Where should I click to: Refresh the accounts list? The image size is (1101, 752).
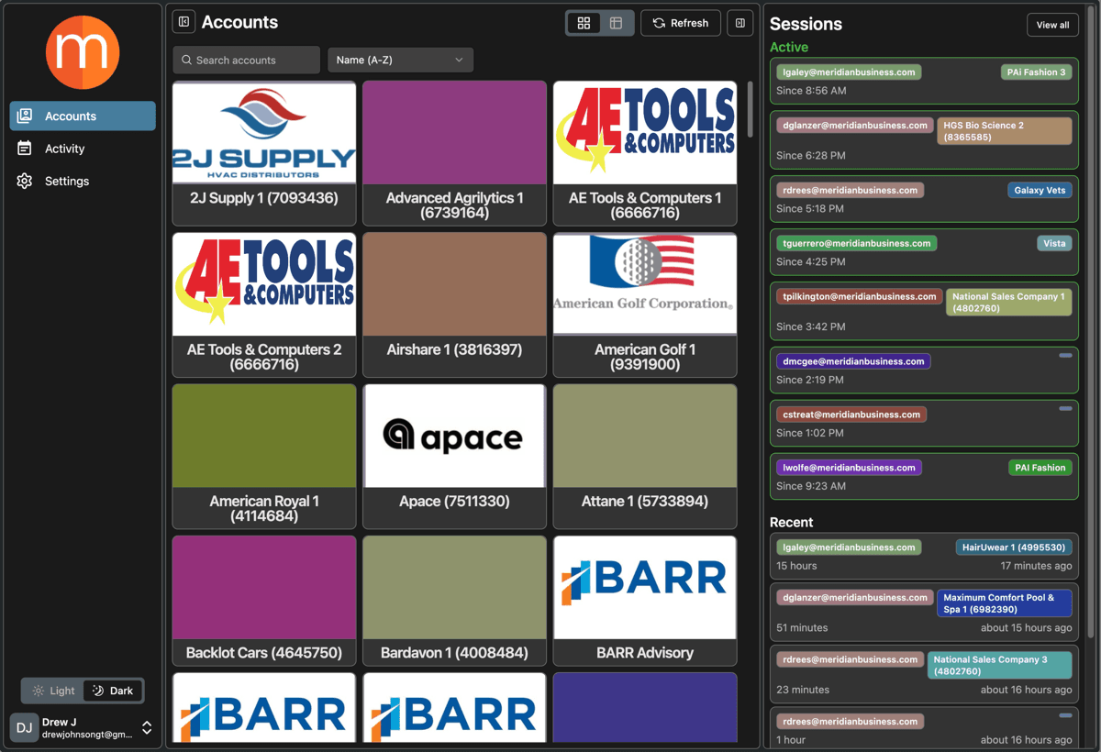tap(681, 23)
